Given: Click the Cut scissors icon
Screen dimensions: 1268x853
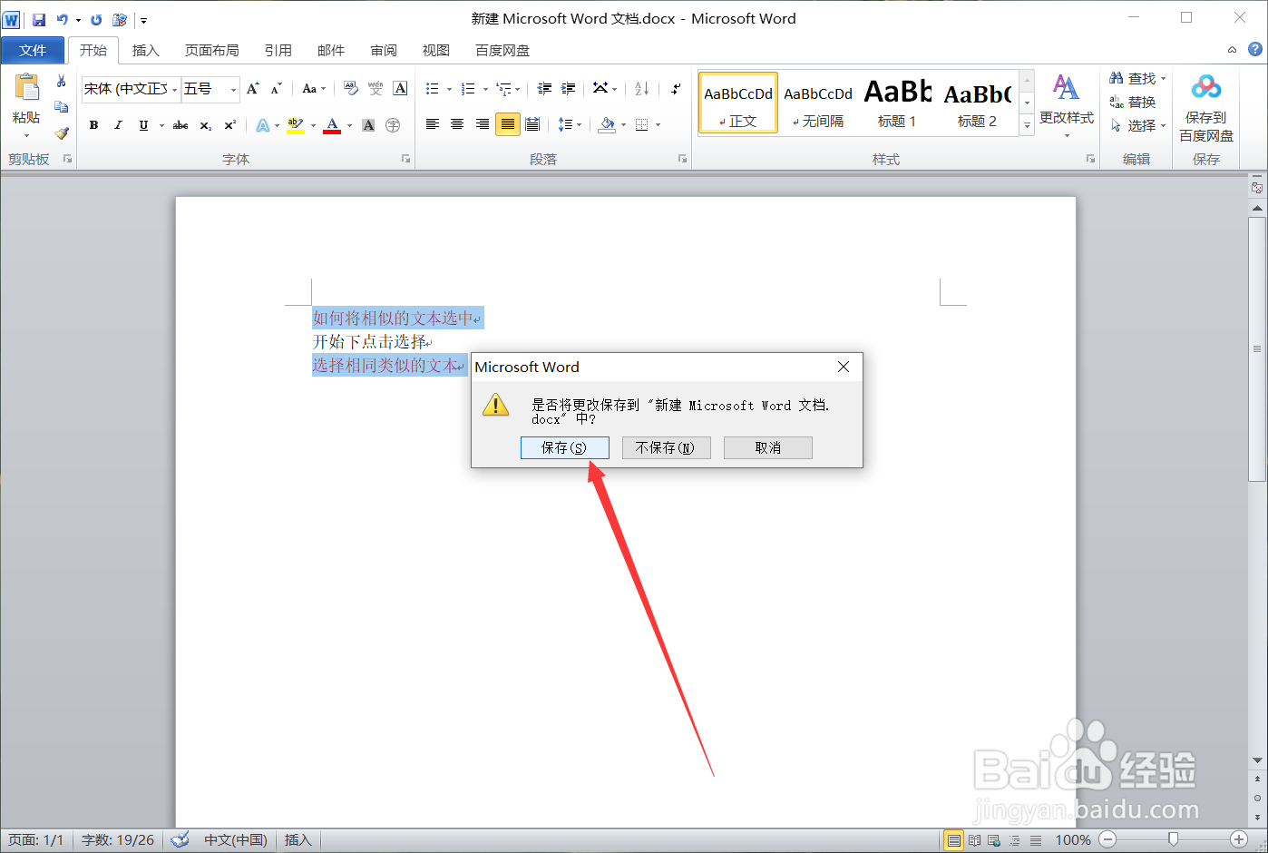Looking at the screenshot, I should 61,81.
